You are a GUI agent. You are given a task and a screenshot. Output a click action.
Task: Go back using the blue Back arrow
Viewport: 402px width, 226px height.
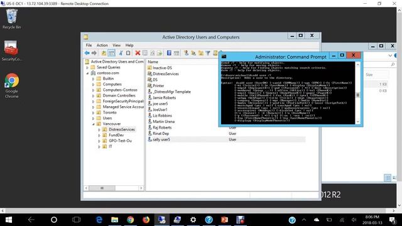tap(87, 53)
